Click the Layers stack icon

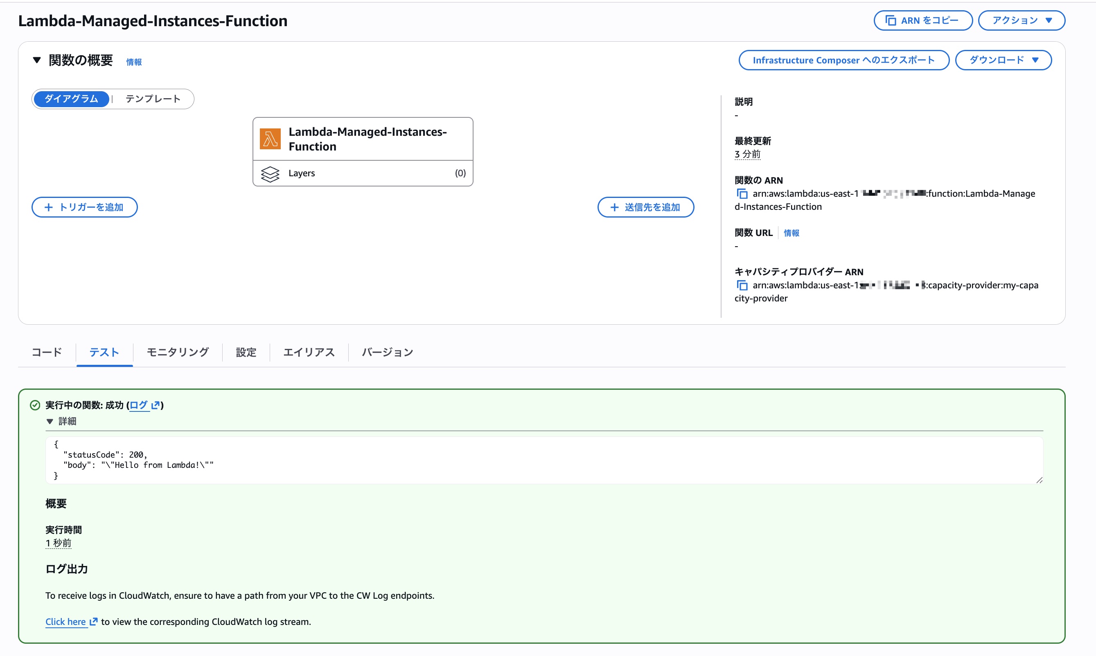pyautogui.click(x=270, y=174)
